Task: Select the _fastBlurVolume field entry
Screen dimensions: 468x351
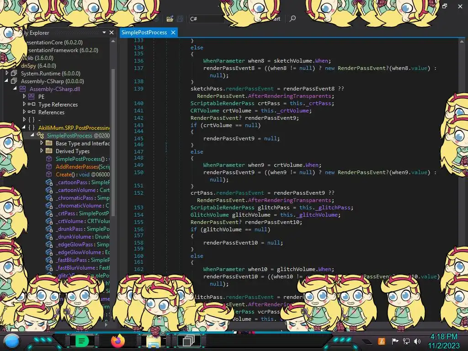Action: point(82,267)
